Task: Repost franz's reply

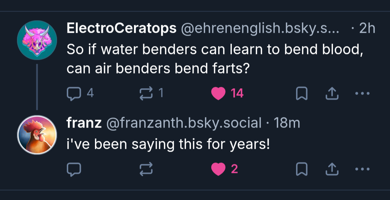Action: click(x=146, y=169)
